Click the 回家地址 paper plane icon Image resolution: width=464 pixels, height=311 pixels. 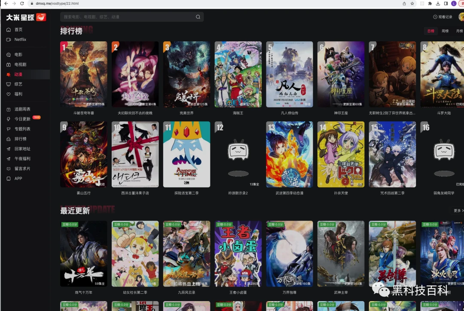(x=9, y=149)
